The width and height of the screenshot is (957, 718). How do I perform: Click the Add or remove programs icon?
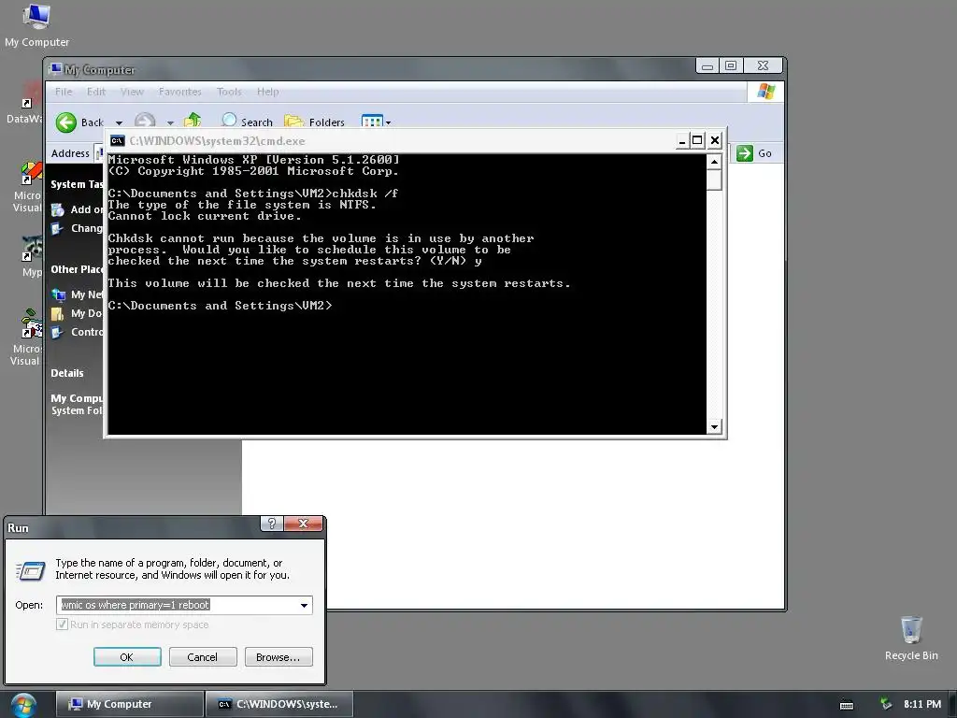point(58,210)
